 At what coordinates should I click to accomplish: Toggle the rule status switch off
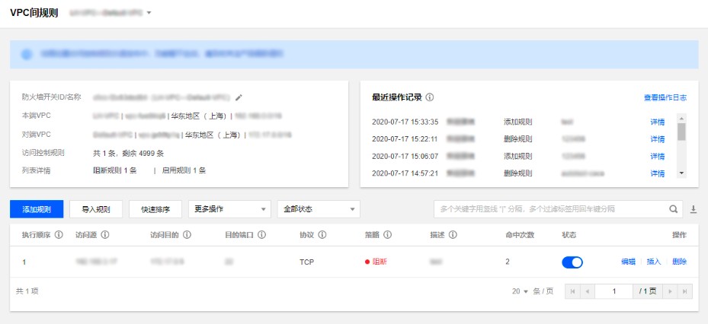[572, 262]
